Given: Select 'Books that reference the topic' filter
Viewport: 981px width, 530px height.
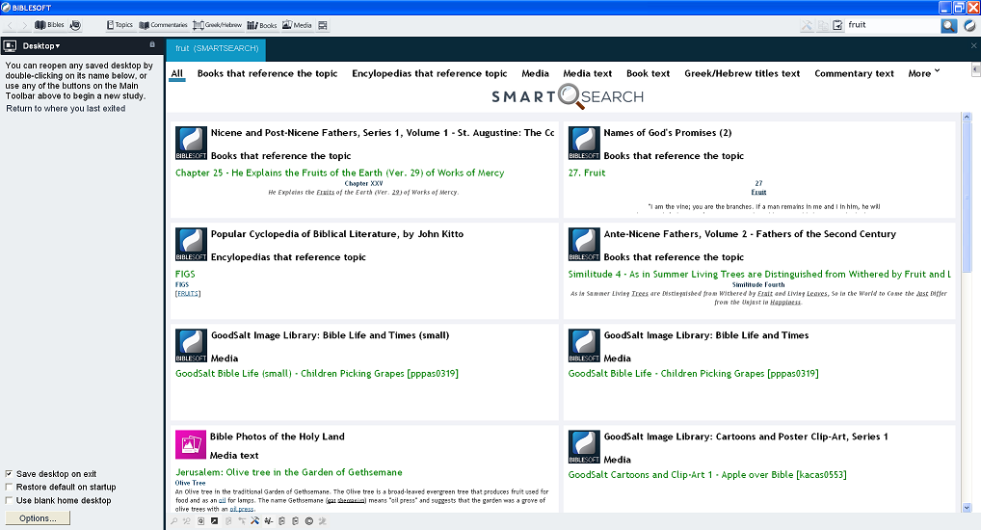Looking at the screenshot, I should coord(267,74).
